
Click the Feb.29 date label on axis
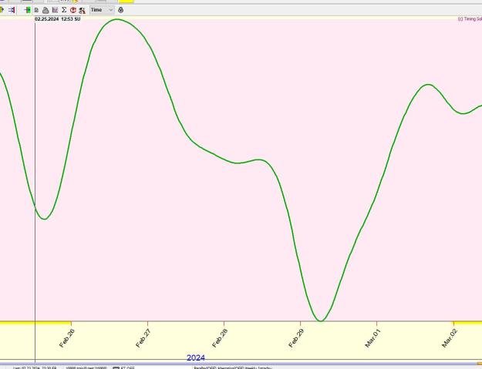coord(296,338)
